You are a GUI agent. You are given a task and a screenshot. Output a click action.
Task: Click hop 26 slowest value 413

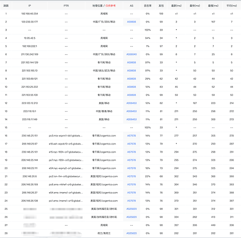tap(213, 217)
